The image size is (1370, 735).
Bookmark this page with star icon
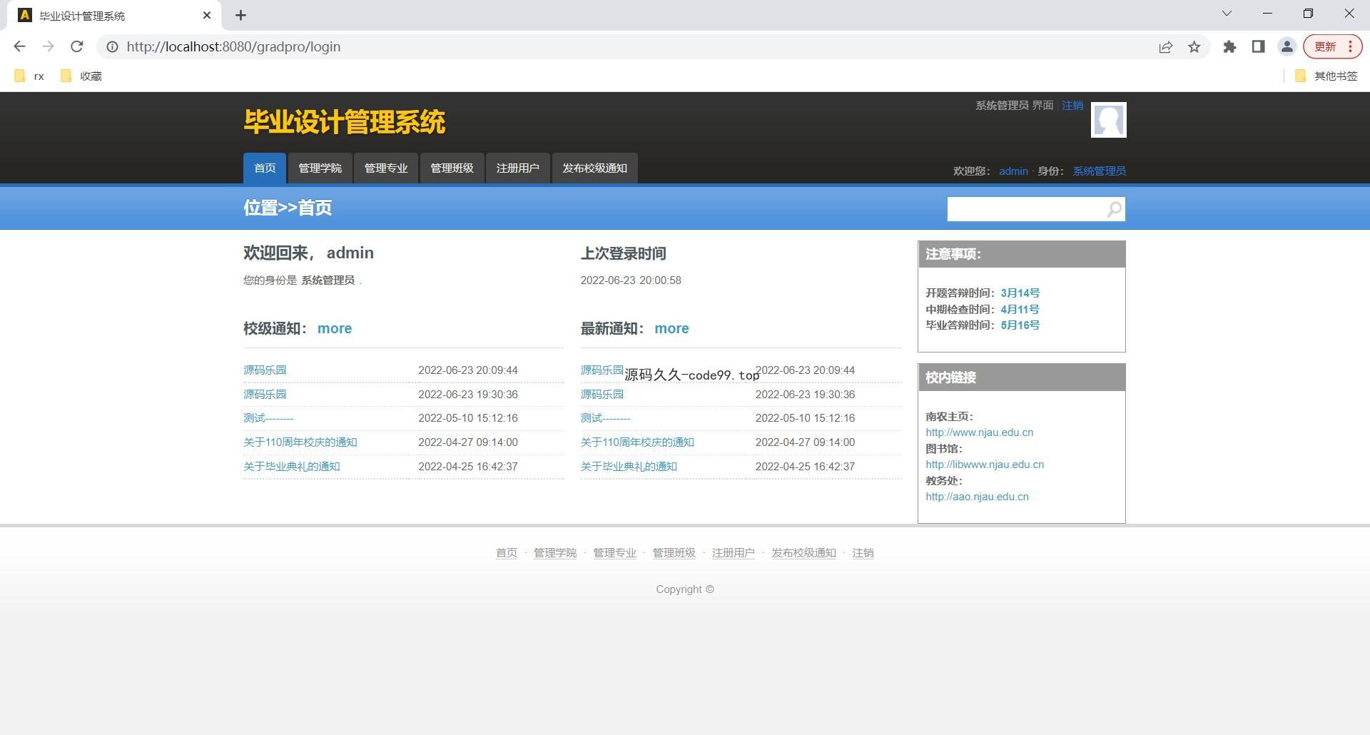[1194, 46]
